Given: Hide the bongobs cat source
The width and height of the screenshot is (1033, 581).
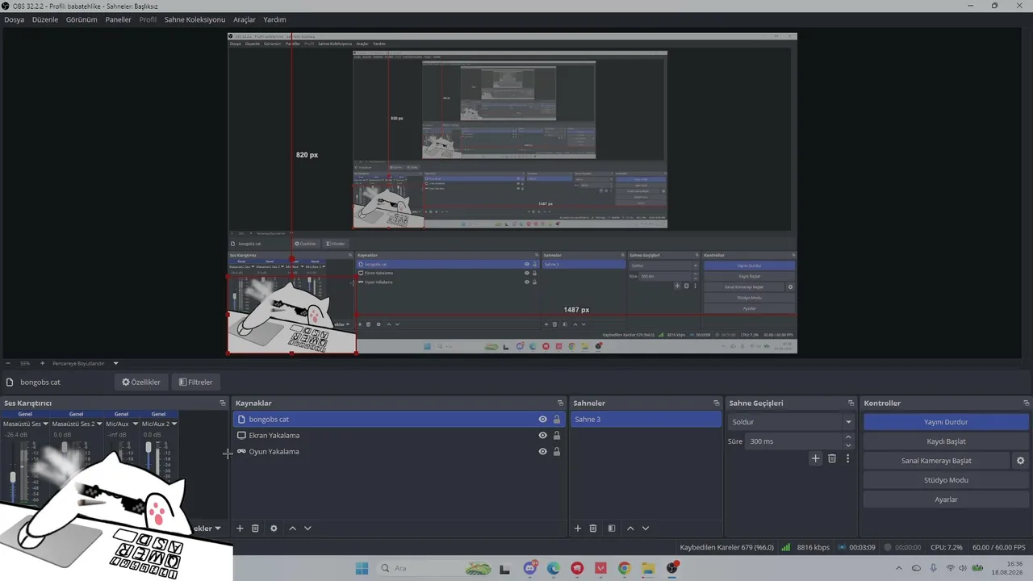Looking at the screenshot, I should tap(543, 420).
